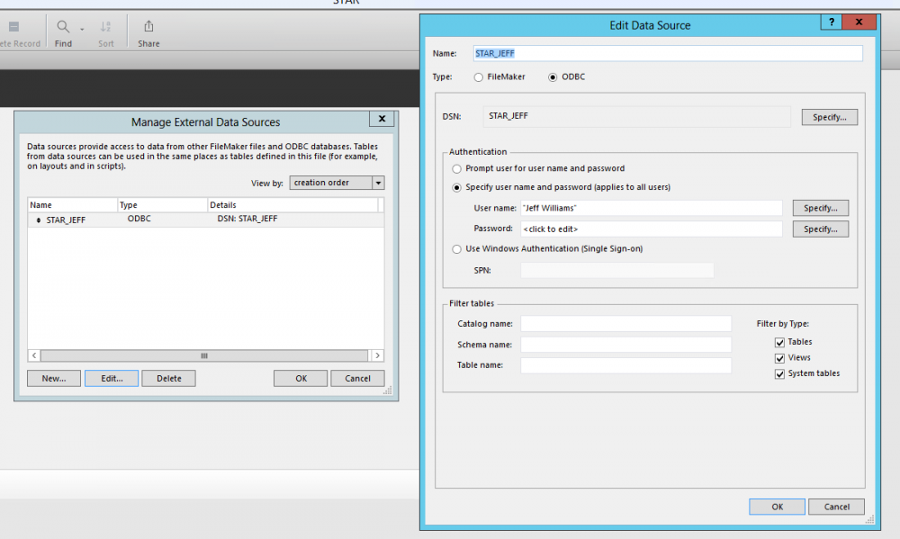Choose Prompt user for user name and password

[x=457, y=169]
